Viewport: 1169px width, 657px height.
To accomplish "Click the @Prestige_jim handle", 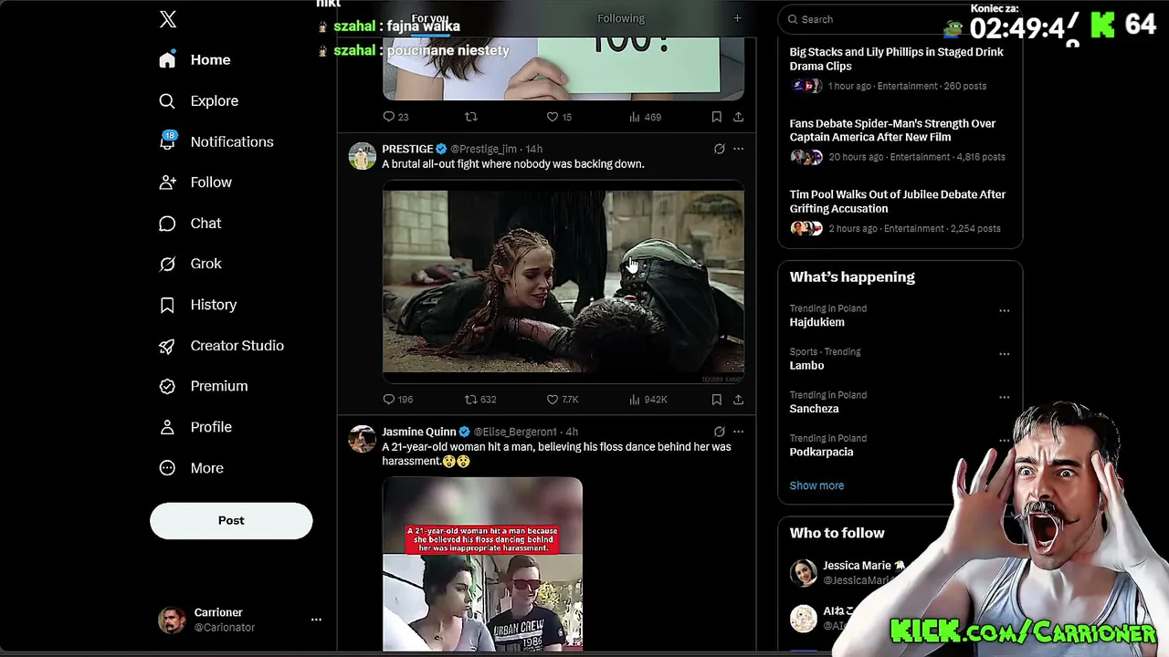I will click(x=483, y=149).
